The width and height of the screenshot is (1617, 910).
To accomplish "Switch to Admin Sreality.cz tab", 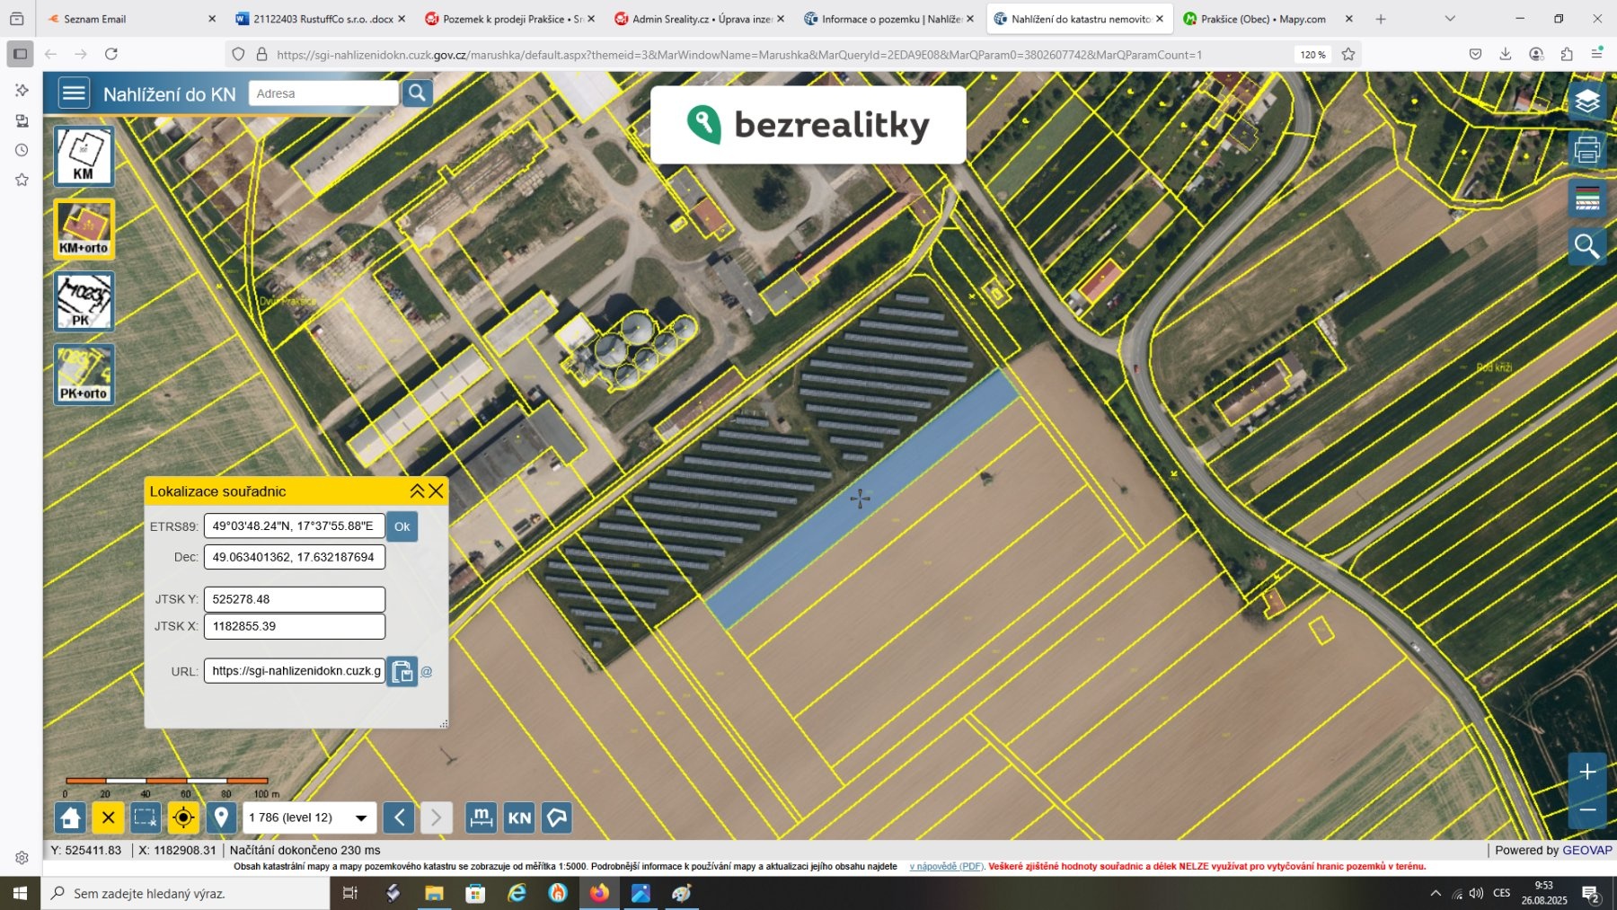I will pyautogui.click(x=699, y=19).
